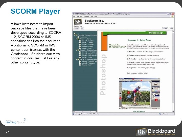Click the folder icon beside Module 2

coord(78,50)
